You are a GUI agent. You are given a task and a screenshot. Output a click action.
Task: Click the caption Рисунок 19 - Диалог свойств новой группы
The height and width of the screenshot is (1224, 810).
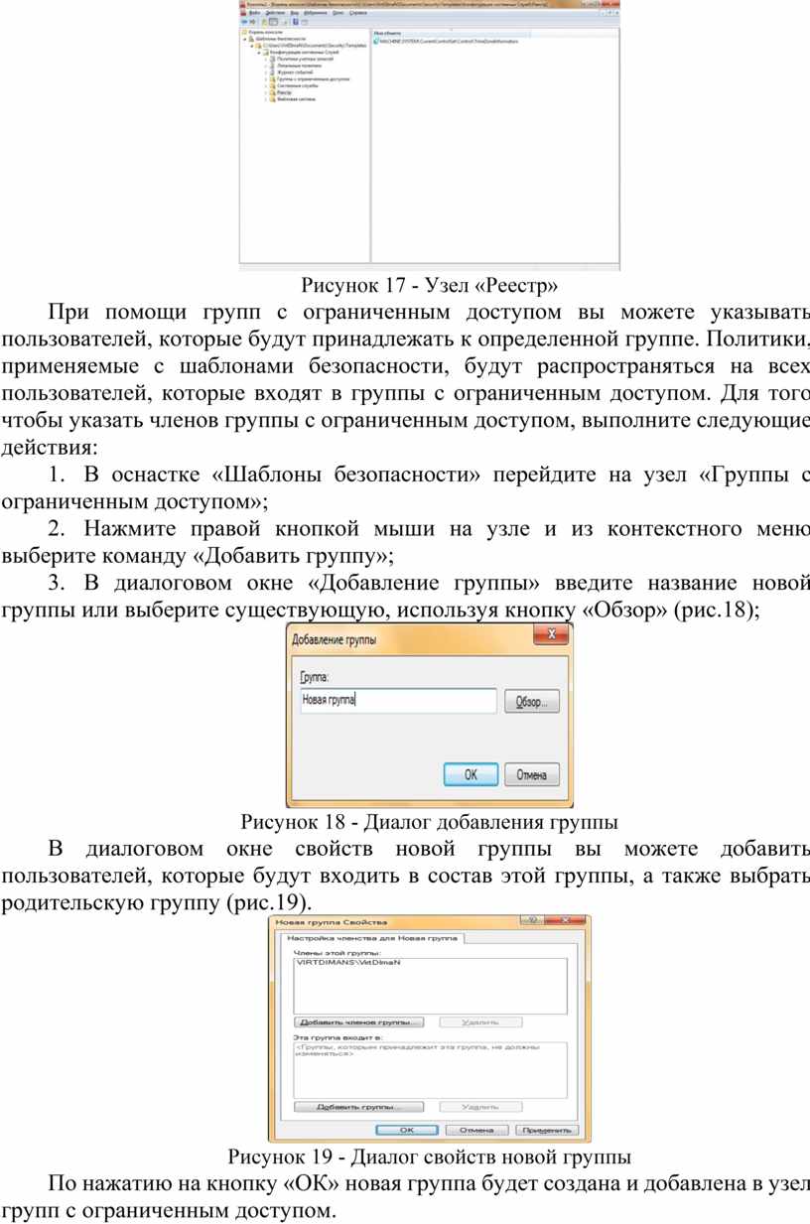pyautogui.click(x=429, y=1157)
